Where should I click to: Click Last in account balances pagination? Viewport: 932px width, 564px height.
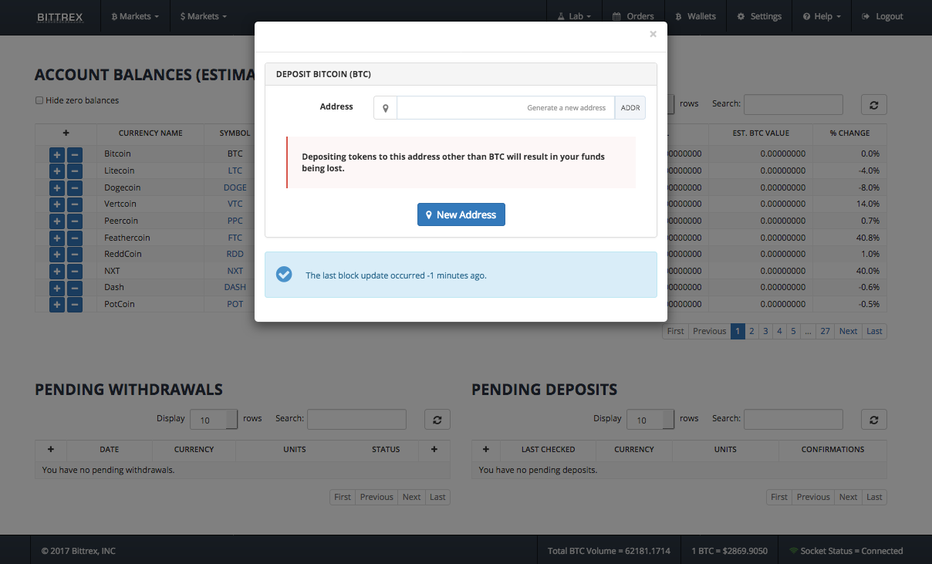[x=874, y=331]
